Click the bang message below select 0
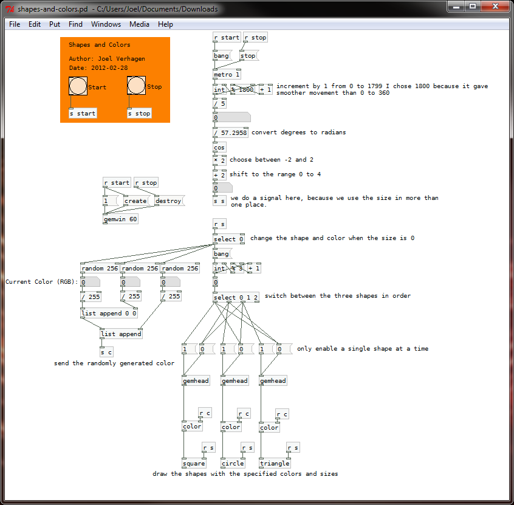514x505 pixels. (222, 254)
